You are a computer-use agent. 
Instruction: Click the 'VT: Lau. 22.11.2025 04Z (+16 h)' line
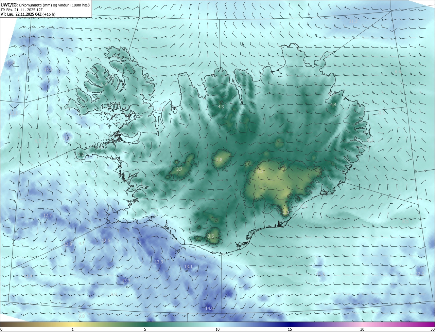[x=28, y=14]
